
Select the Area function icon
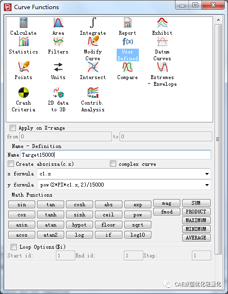click(x=58, y=26)
